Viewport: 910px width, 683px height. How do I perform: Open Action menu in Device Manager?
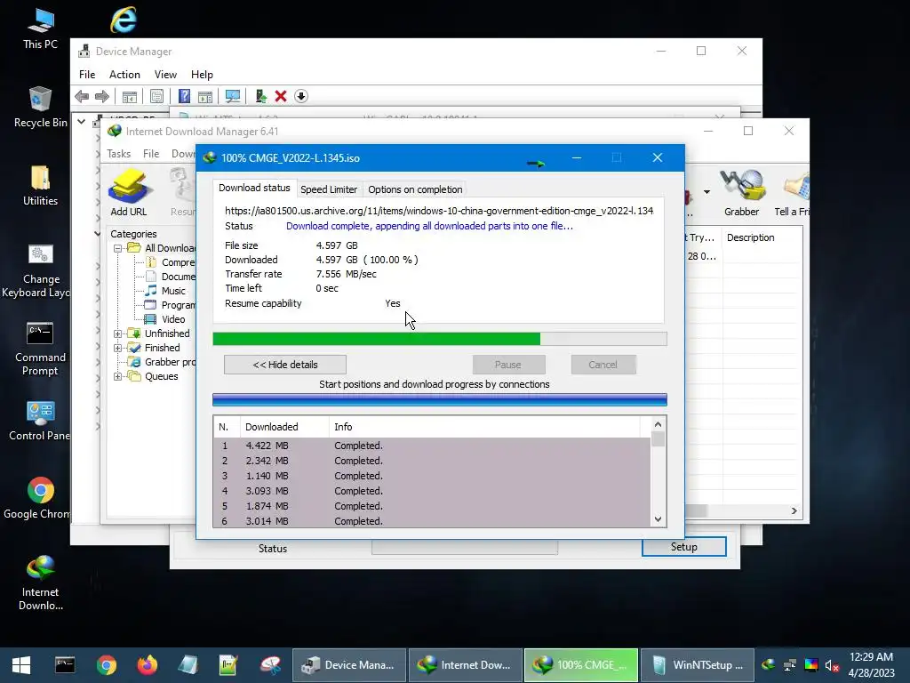(x=124, y=75)
